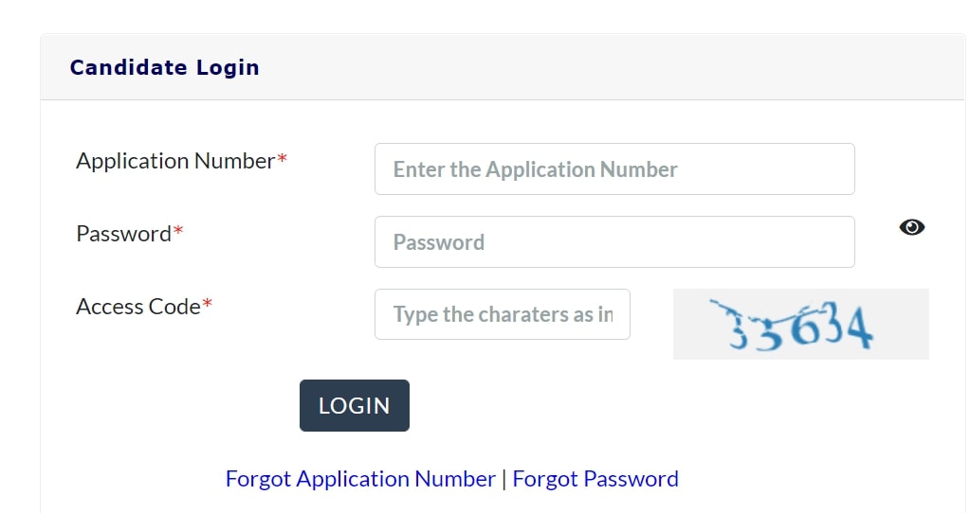Toggle password visibility with the eye icon
Viewport: 970px width, 513px height.
pos(911,227)
